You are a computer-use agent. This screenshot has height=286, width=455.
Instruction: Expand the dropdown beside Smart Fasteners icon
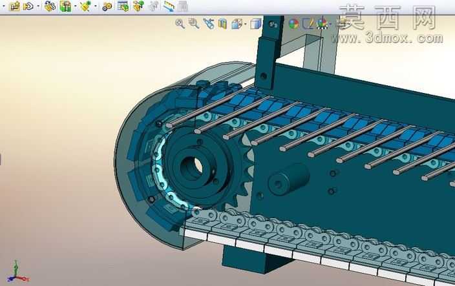pos(76,6)
